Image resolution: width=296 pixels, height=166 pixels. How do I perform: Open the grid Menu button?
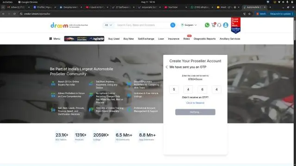click(55, 39)
